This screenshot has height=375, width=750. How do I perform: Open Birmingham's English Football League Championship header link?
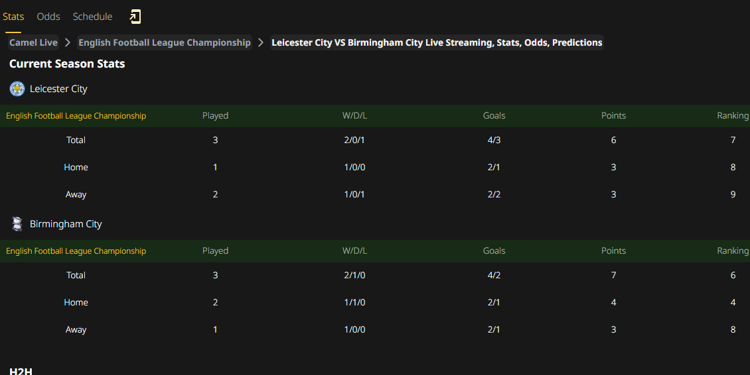(x=76, y=251)
